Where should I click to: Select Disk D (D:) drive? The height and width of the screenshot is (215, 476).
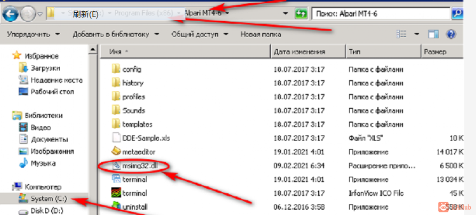point(47,210)
